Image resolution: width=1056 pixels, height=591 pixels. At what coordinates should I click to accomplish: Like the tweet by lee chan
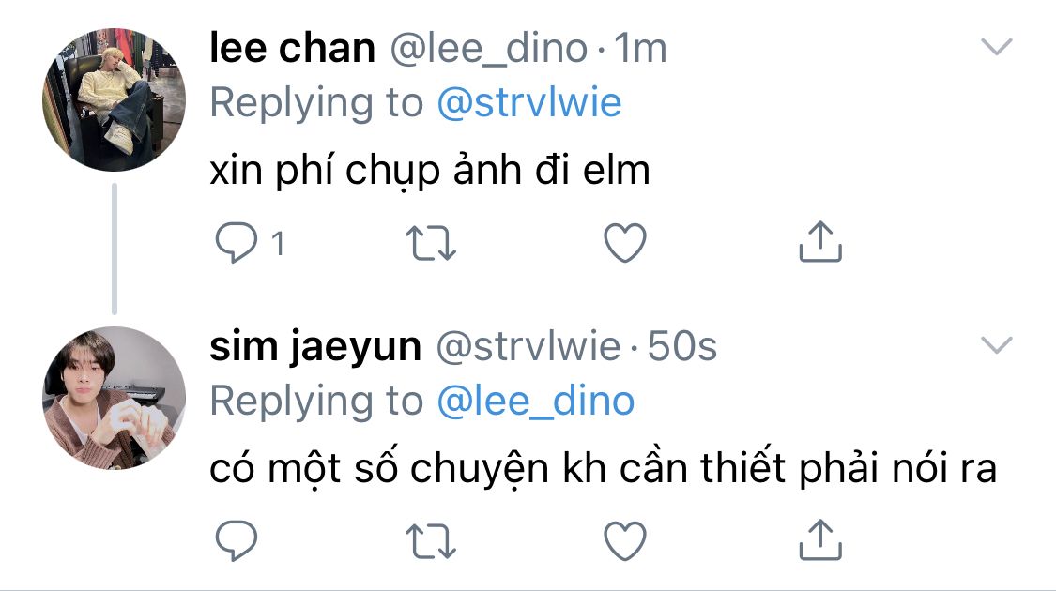coord(624,244)
